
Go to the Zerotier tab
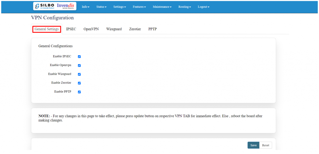pos(135,29)
